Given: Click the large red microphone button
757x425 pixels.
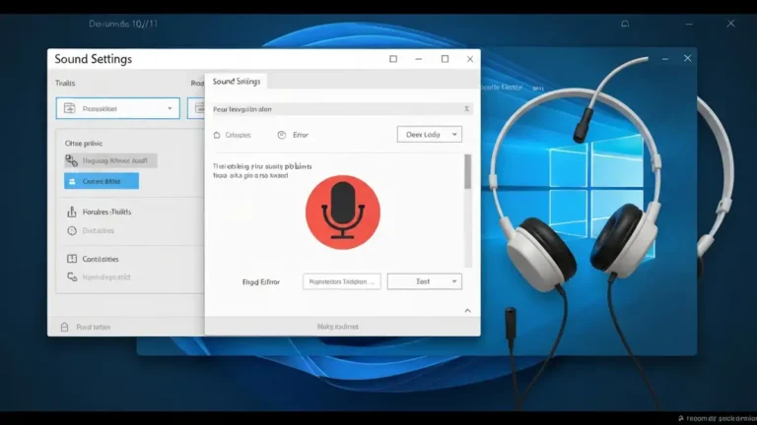Looking at the screenshot, I should (343, 212).
